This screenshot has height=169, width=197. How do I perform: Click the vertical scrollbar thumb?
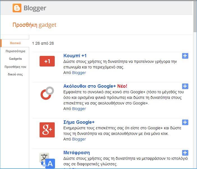195,17
